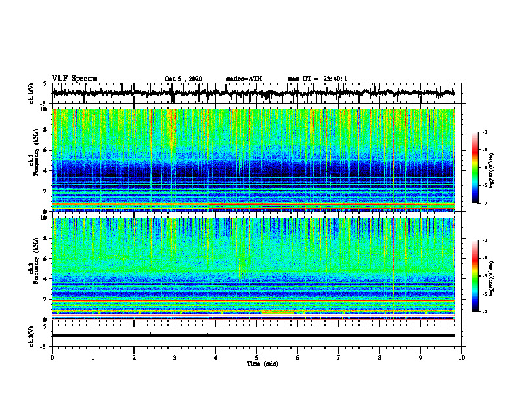Image resolution: width=520 pixels, height=401 pixels.
Task: Click the time axis tick label '0'
Action: [x=52, y=358]
